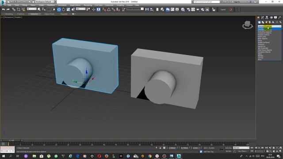Click the ViewCube in the viewport
The image size is (283, 159).
coord(248,25)
